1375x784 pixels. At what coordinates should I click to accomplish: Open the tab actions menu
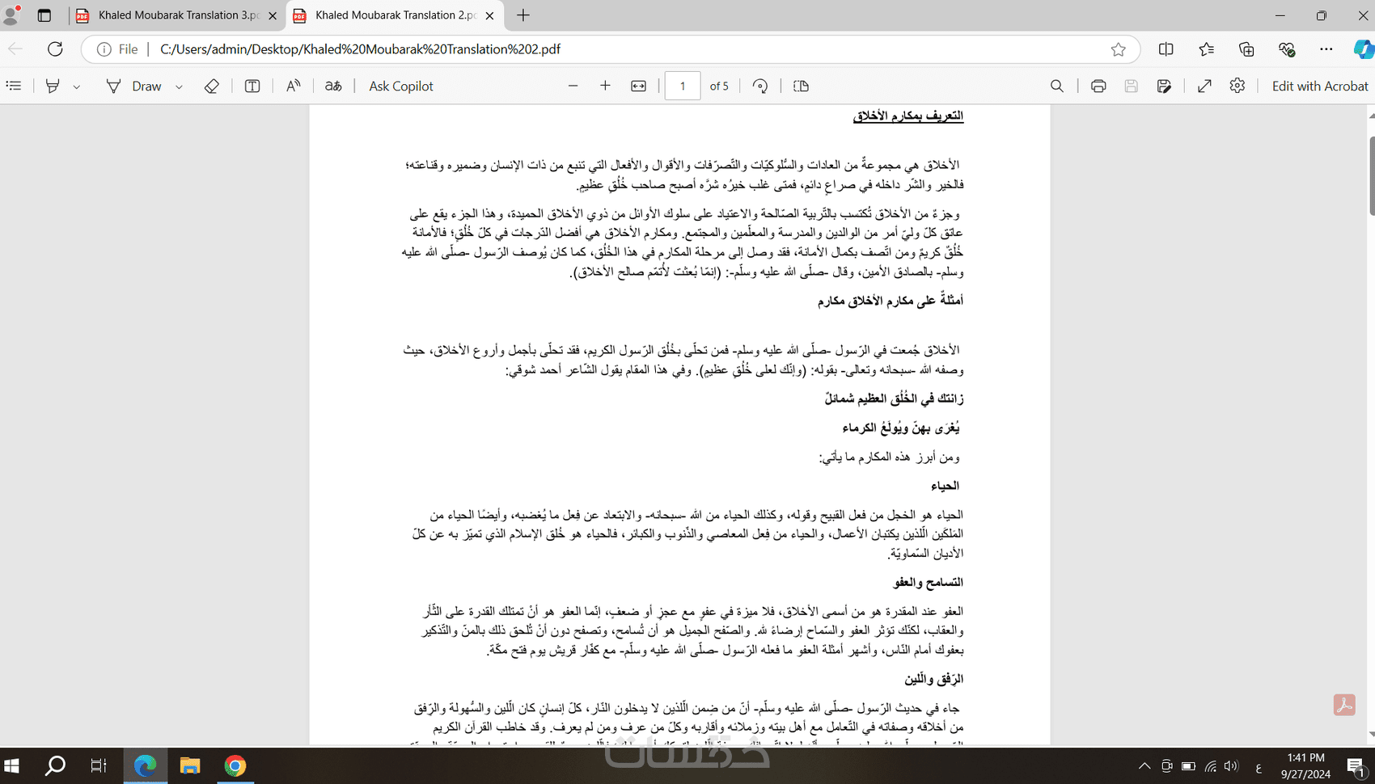[44, 15]
